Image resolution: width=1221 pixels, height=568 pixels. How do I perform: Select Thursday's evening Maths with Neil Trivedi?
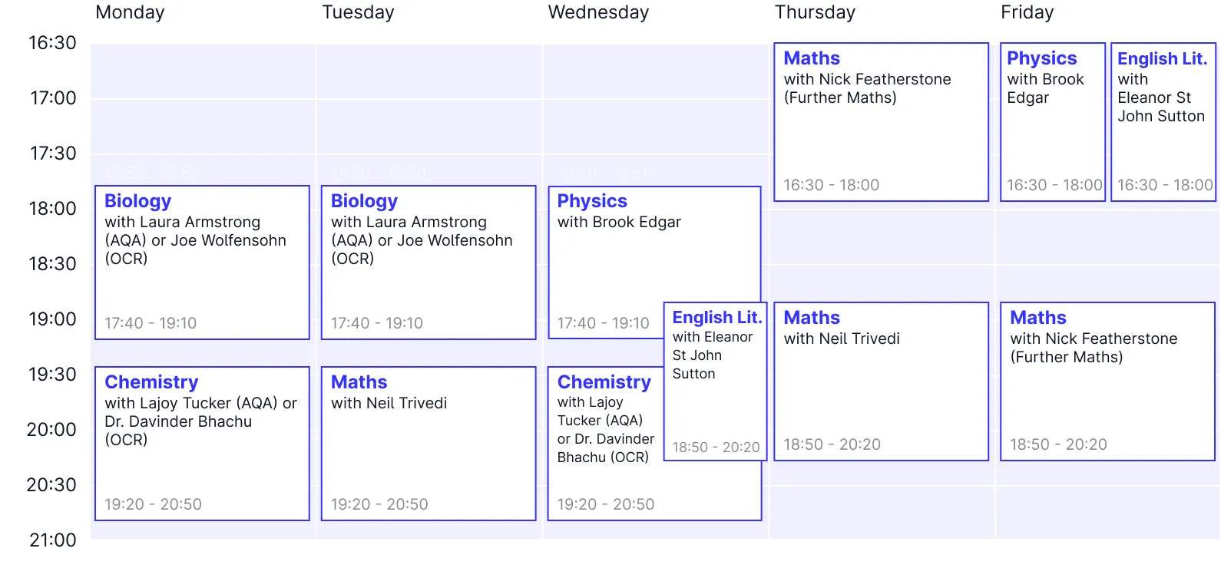coord(881,380)
